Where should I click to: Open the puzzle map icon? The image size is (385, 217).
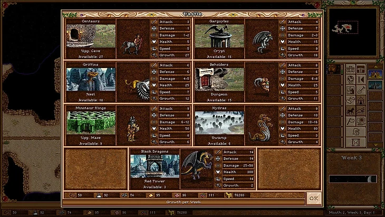pos(350,90)
